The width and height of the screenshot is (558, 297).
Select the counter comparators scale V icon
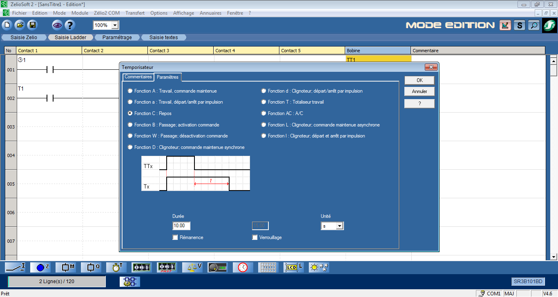point(193,267)
